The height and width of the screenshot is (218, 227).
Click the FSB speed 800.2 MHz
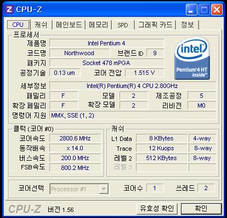tap(75, 168)
